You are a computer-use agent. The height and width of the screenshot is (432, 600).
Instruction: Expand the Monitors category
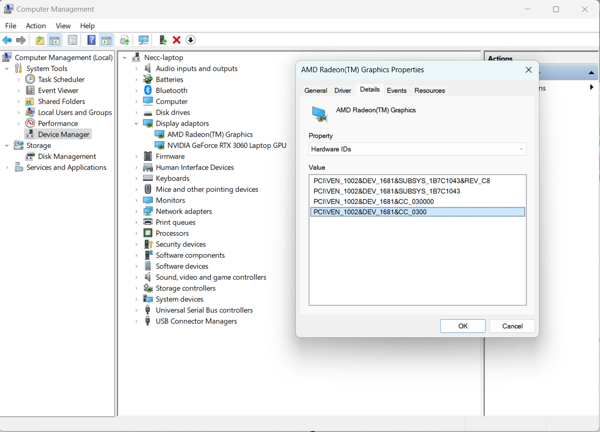point(137,200)
